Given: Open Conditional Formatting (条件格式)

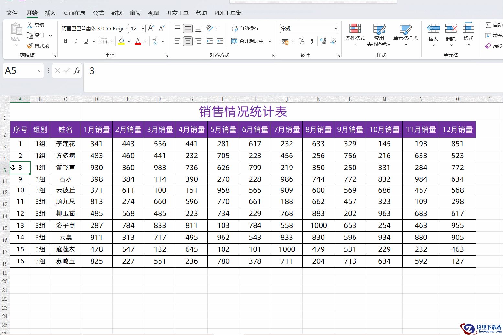Looking at the screenshot, I should click(x=355, y=35).
